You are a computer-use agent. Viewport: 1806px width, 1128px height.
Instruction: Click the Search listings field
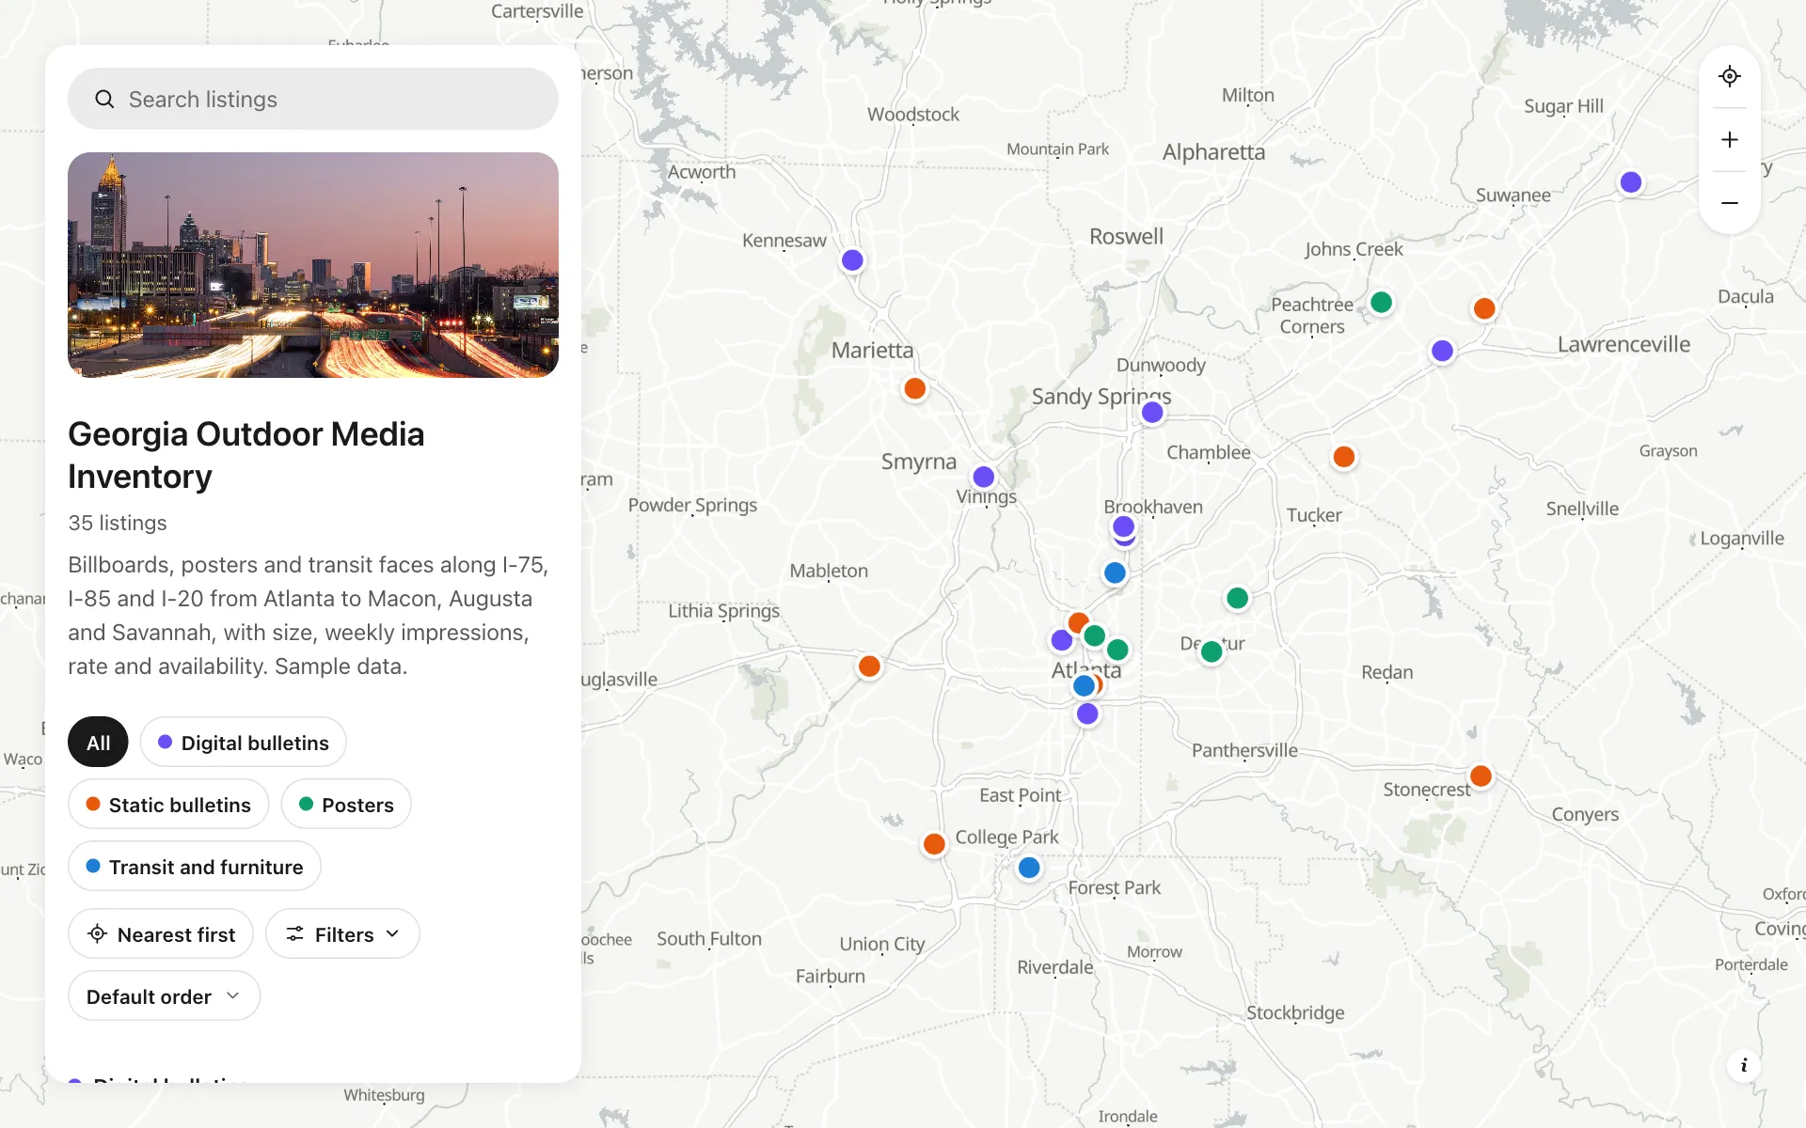click(313, 99)
